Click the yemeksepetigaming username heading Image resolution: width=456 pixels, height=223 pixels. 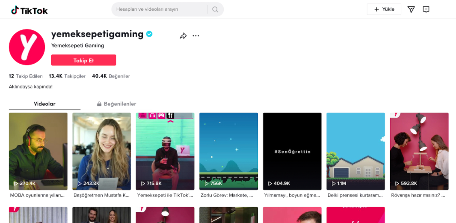click(98, 34)
